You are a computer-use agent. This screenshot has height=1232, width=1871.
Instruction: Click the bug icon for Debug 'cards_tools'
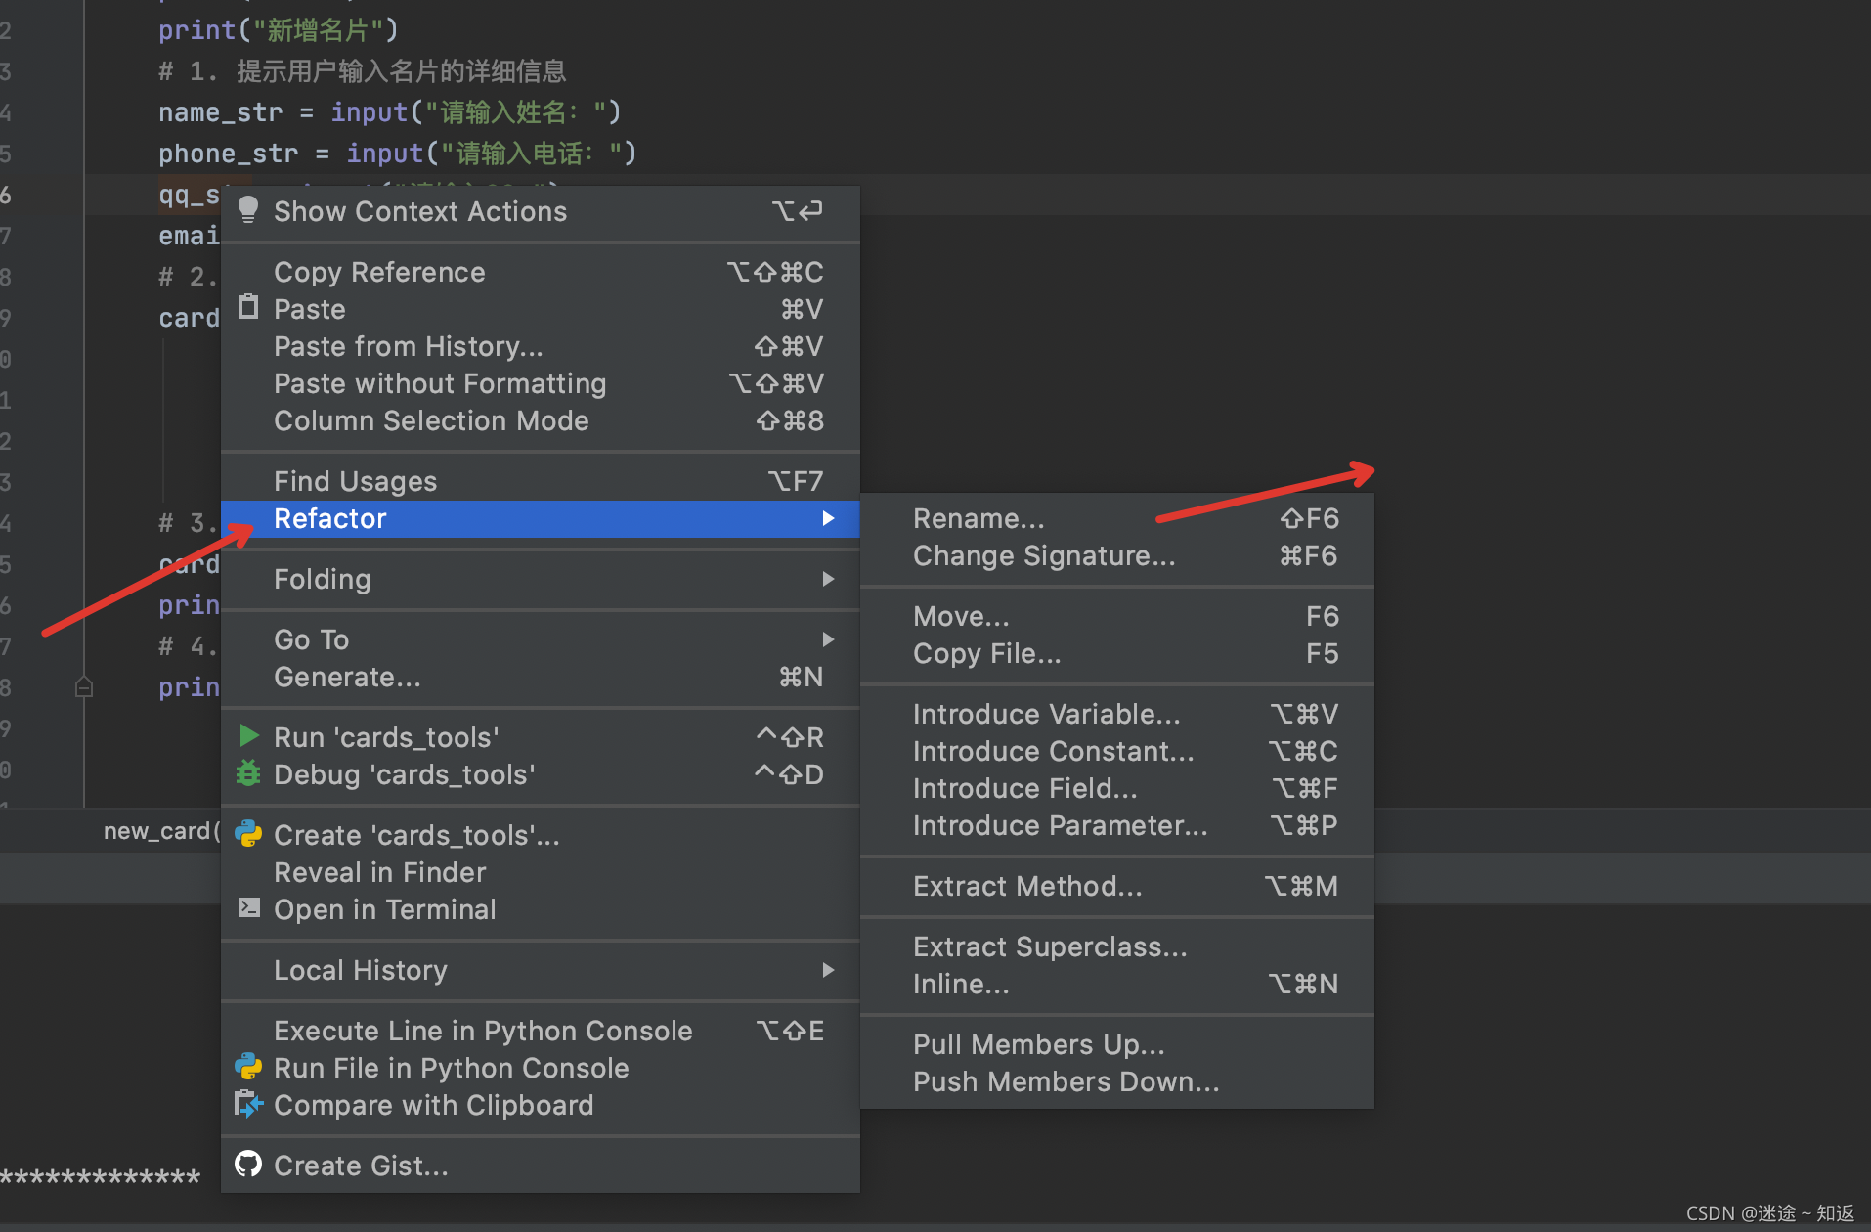point(248,773)
